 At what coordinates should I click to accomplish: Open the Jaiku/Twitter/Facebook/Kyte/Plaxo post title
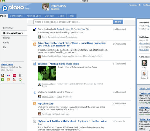click(72, 44)
